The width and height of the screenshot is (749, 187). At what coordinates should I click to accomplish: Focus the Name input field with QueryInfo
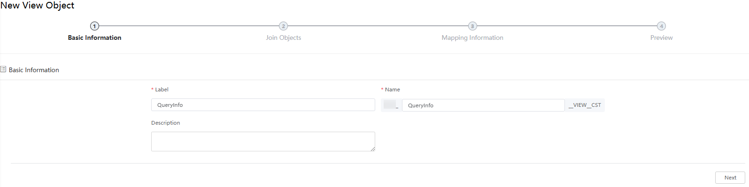(x=483, y=105)
